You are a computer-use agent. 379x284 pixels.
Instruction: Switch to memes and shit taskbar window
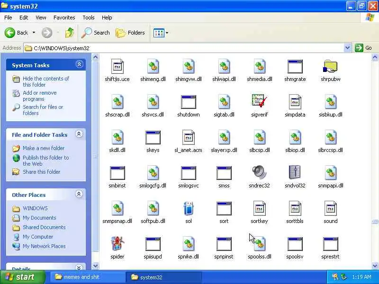[x=88, y=277]
